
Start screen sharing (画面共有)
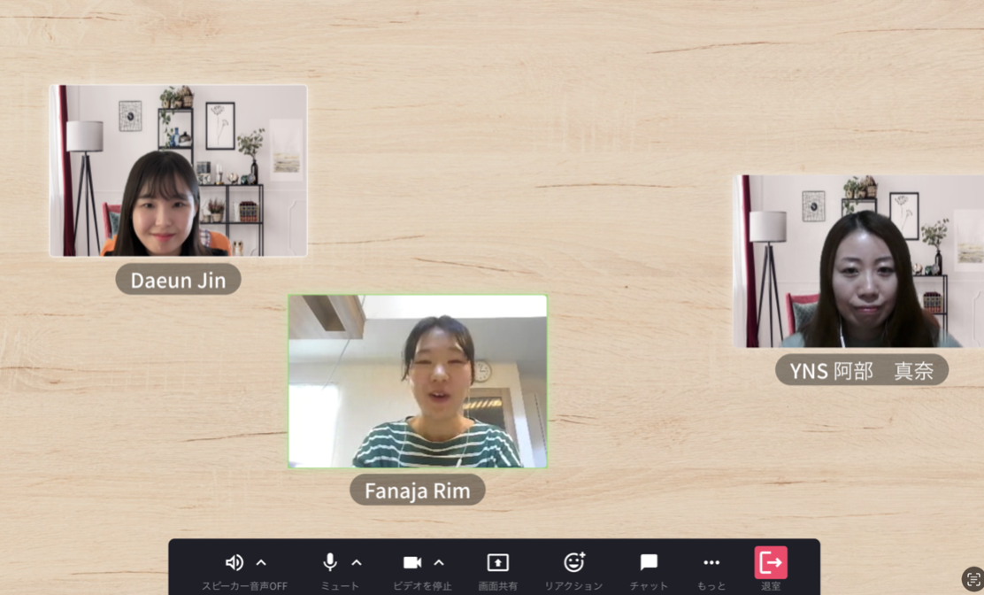pyautogui.click(x=498, y=562)
